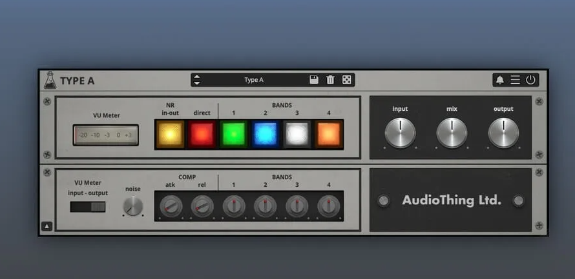The image size is (575, 279).
Task: Click the input knob
Action: pyautogui.click(x=400, y=133)
